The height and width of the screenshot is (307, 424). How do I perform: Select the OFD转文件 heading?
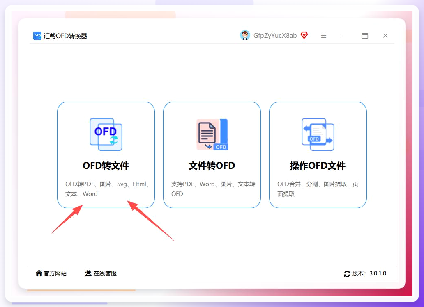106,166
